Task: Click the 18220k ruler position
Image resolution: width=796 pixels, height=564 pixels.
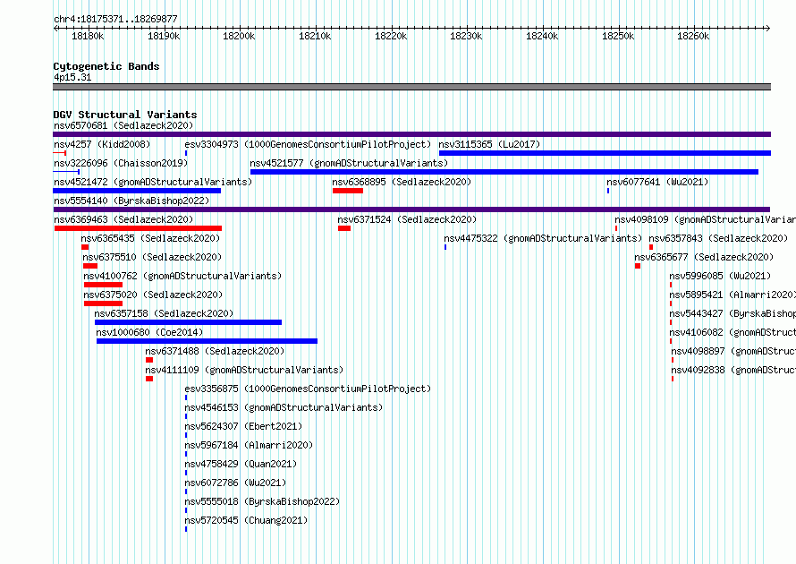Action: (391, 36)
